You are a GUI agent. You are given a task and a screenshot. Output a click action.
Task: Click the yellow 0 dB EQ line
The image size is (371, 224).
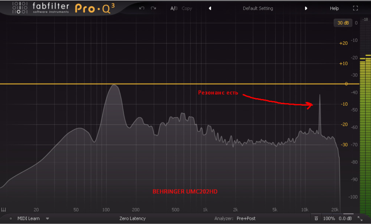pyautogui.click(x=180, y=84)
